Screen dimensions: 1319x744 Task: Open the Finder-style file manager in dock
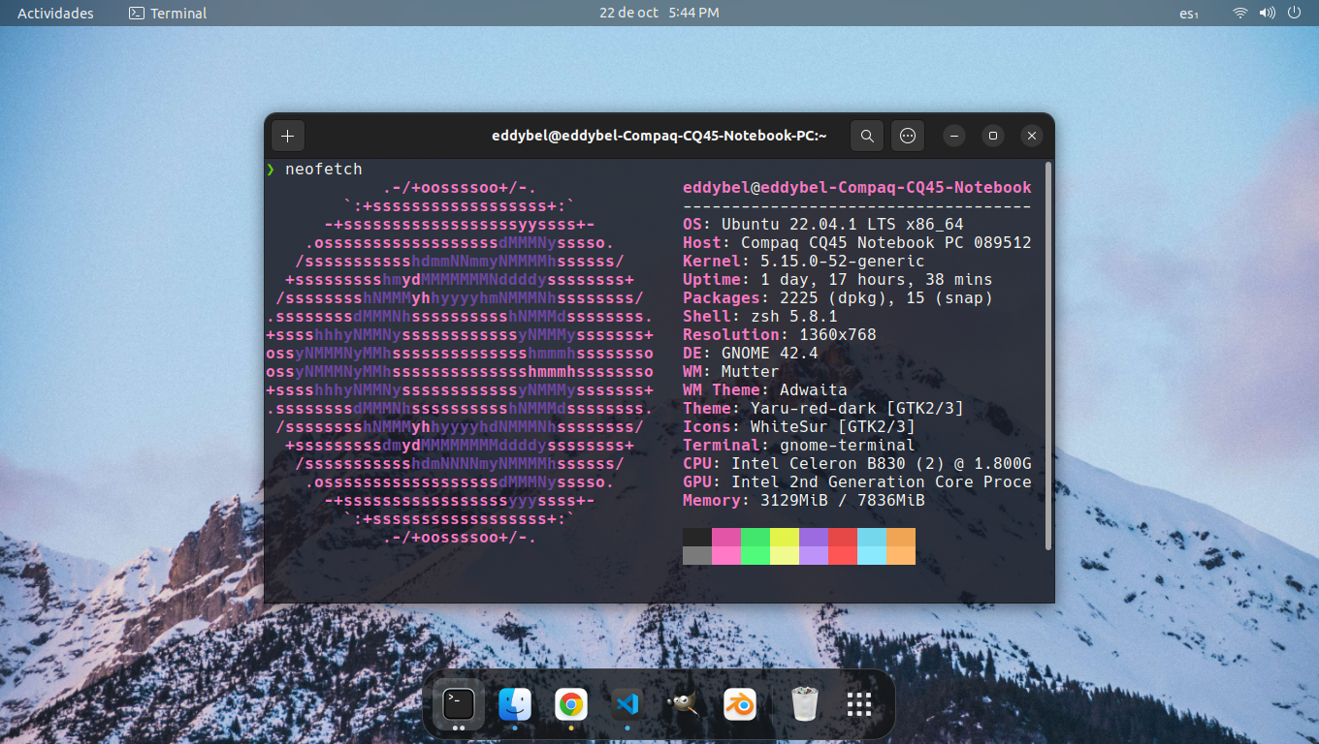515,704
